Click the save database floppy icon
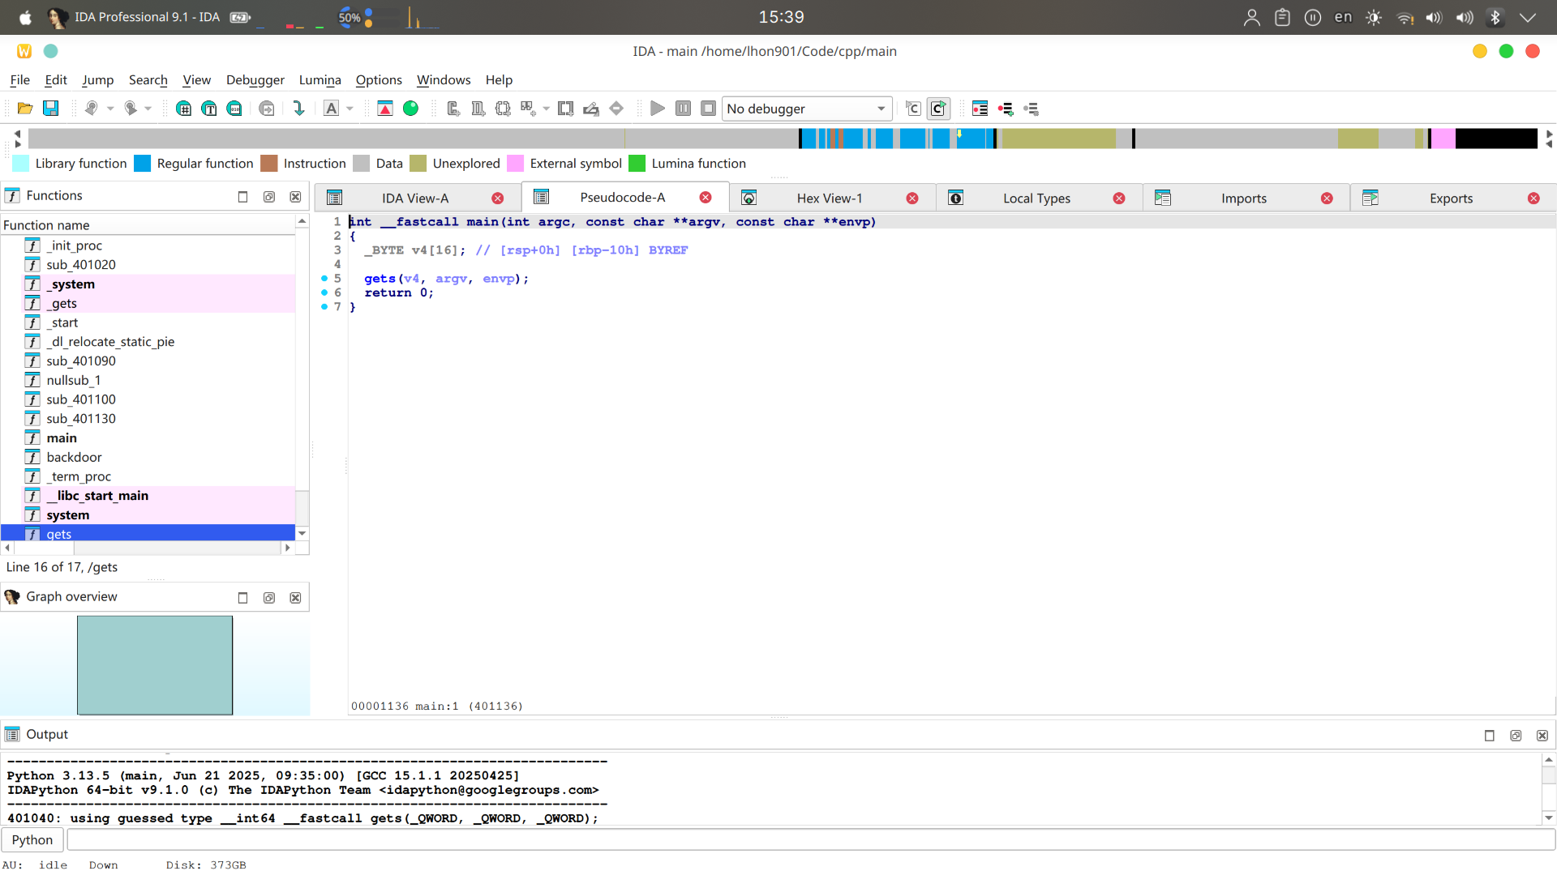This screenshot has height=875, width=1557. (x=50, y=109)
